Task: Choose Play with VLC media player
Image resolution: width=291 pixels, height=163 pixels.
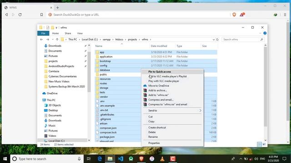Action: (172, 81)
